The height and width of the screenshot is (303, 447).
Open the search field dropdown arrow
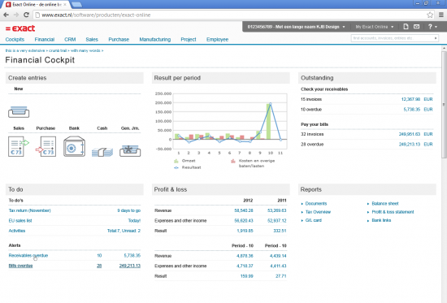click(436, 38)
